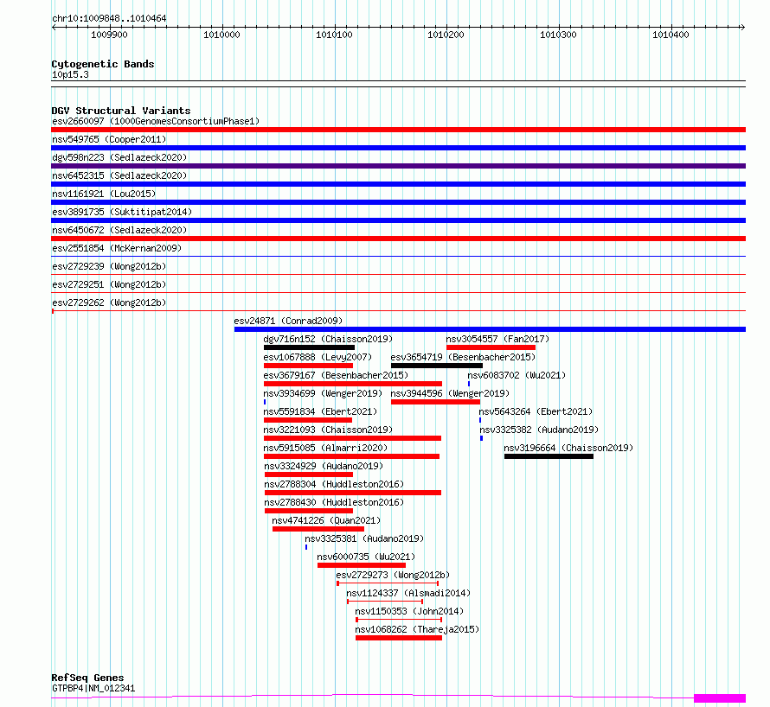Open the nsv3196664 (Chaisson2019) label
The height and width of the screenshot is (707, 770).
[x=568, y=448]
